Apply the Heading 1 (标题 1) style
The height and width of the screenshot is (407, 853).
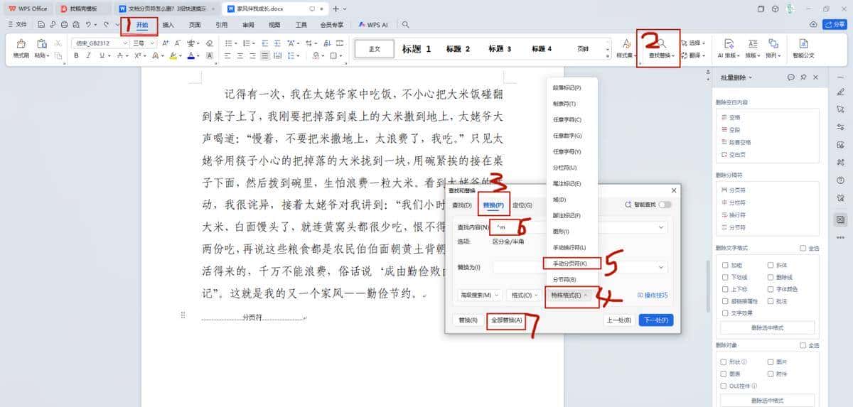(x=417, y=49)
